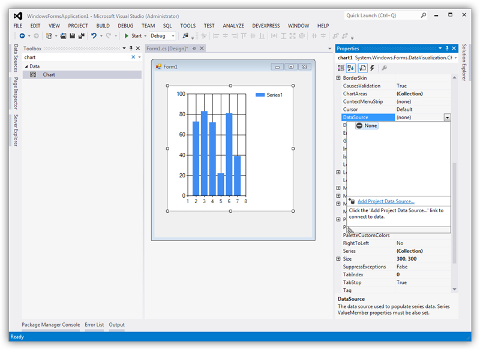The image size is (480, 350).
Task: Switch Properties panel to Categorized view
Action: [x=341, y=68]
